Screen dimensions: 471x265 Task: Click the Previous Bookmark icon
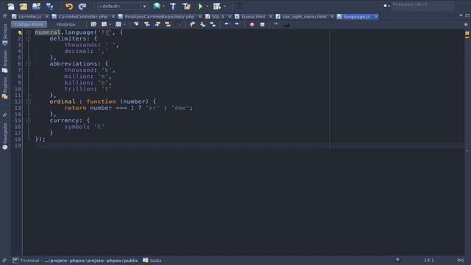point(192,24)
